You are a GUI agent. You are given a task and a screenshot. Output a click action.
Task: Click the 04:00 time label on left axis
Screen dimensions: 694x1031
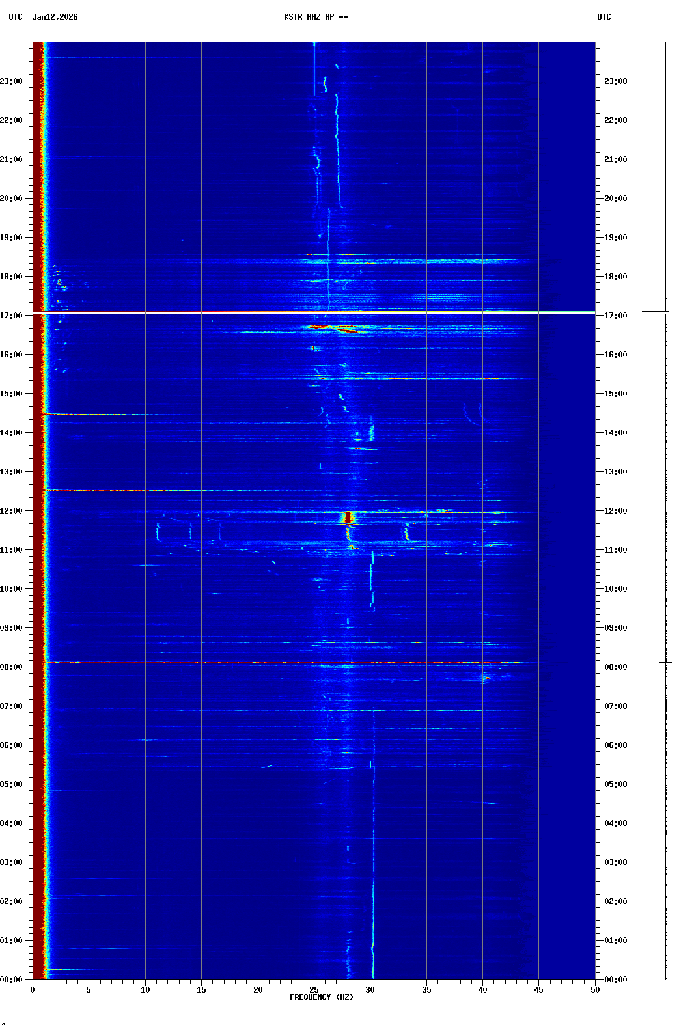(x=12, y=823)
